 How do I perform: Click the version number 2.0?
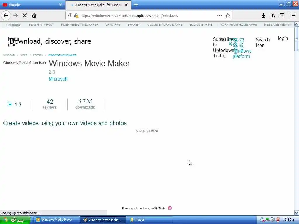pos(52,72)
